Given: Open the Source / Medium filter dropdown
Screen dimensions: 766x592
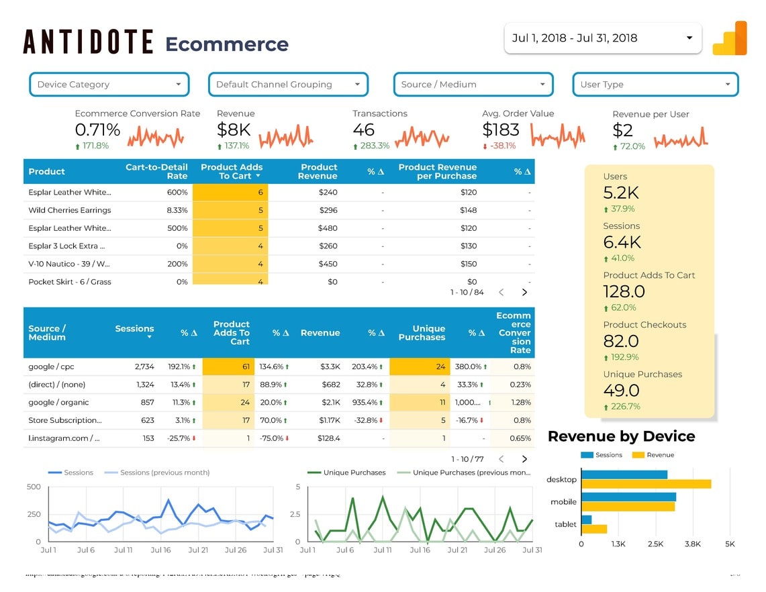Looking at the screenshot, I should click(473, 85).
